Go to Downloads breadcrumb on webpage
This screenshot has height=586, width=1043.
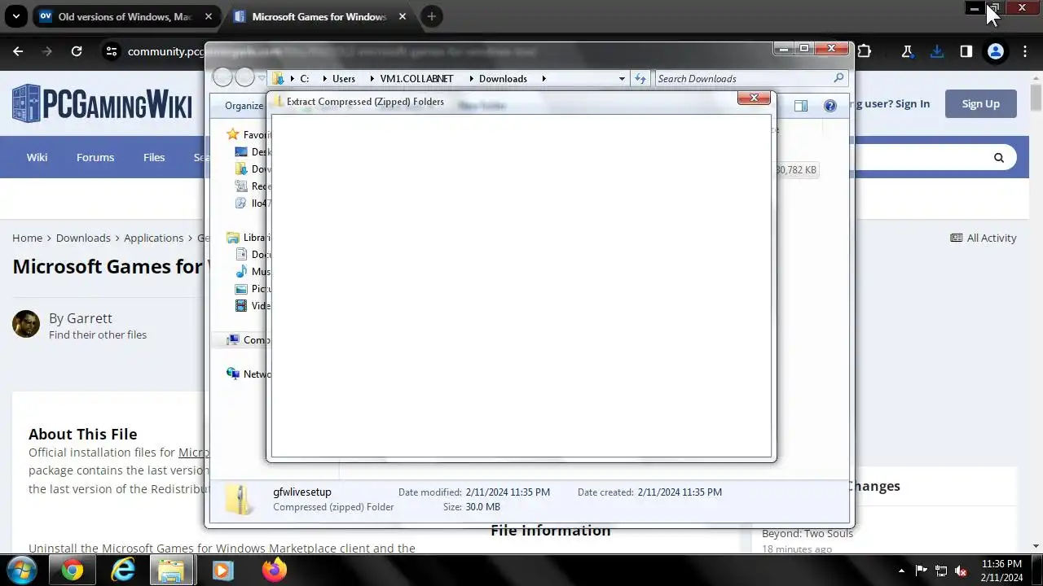point(83,238)
